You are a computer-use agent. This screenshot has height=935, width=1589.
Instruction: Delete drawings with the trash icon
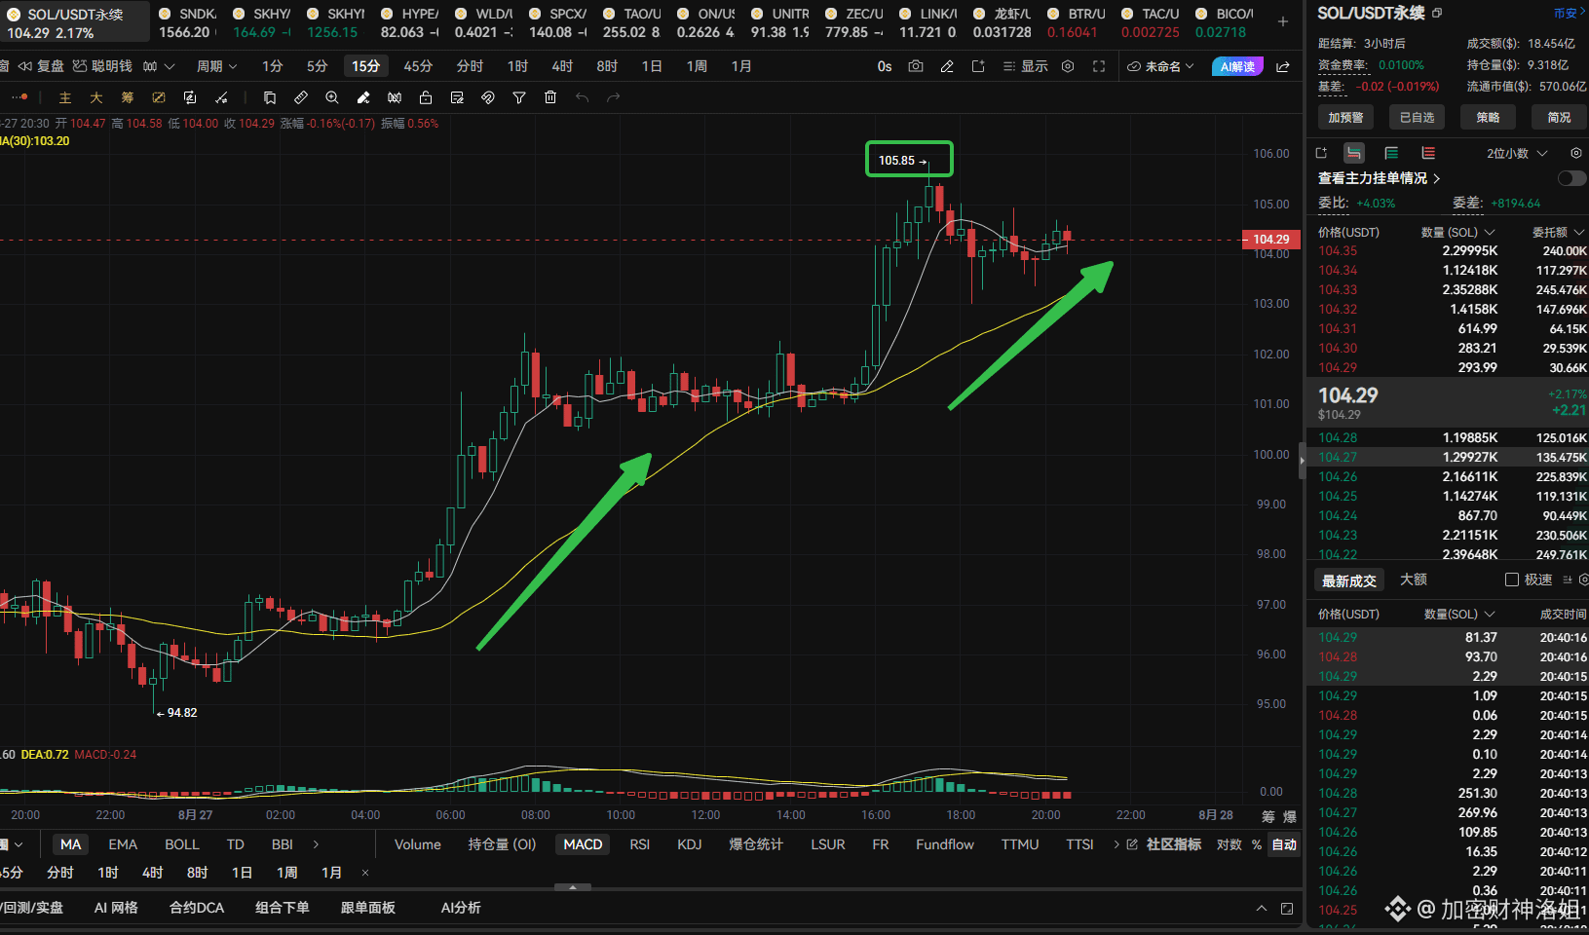(x=550, y=97)
